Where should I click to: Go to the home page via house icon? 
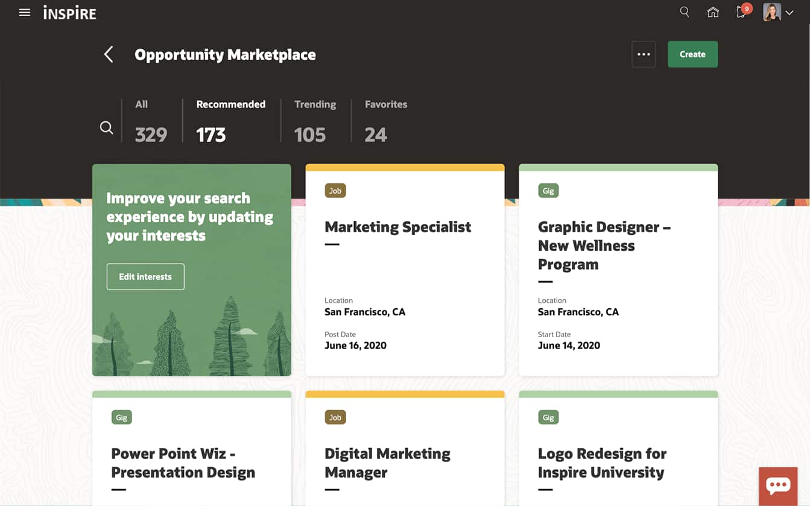[713, 11]
